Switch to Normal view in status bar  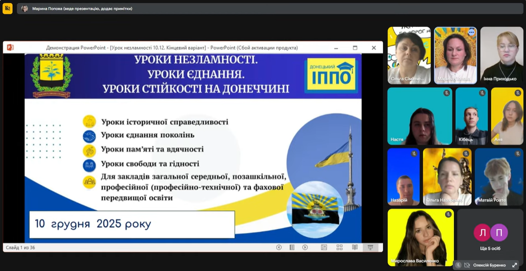click(324, 247)
